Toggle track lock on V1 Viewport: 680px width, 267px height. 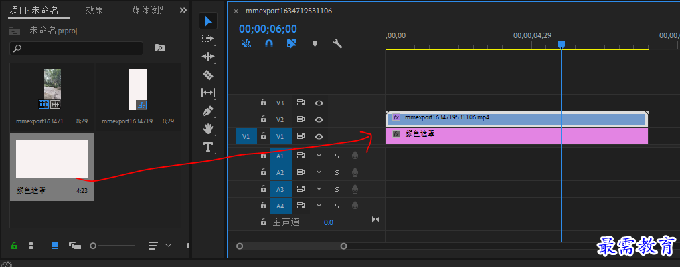coord(263,136)
